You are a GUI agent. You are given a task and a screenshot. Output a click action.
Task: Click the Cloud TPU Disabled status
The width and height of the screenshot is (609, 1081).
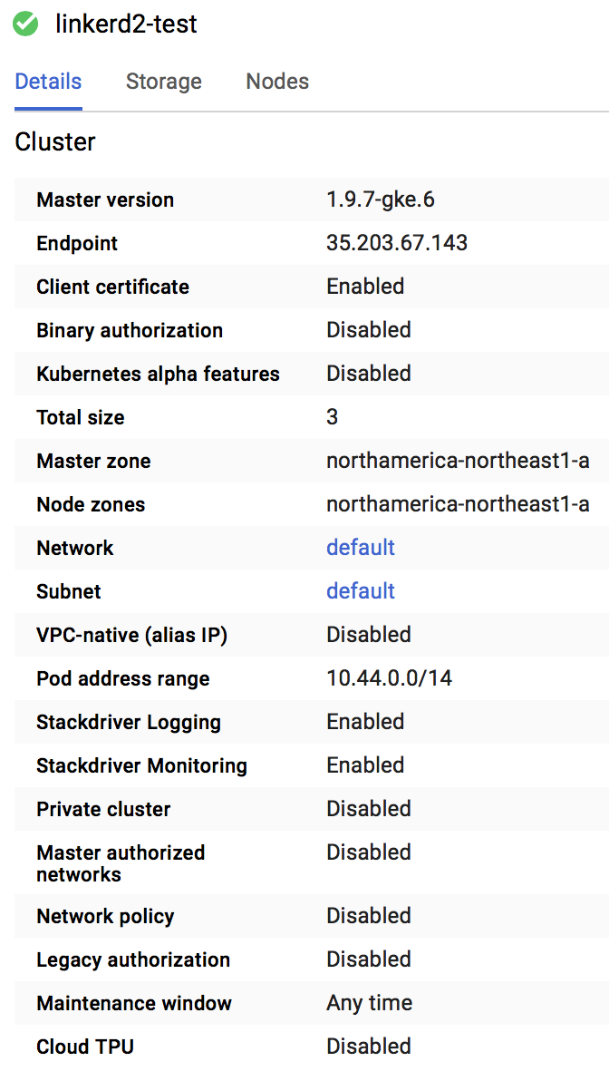coord(368,1046)
